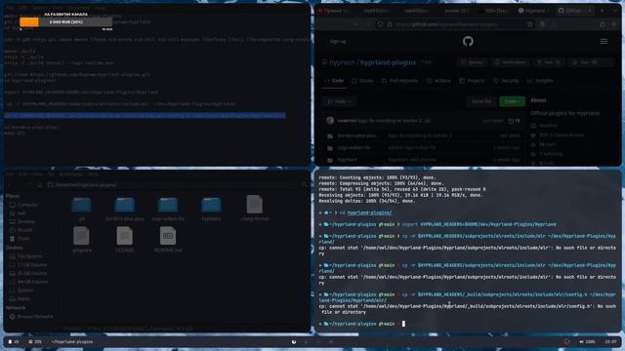Click the Sponsor button
Image resolution: width=625 pixels, height=351 pixels.
click(473, 62)
